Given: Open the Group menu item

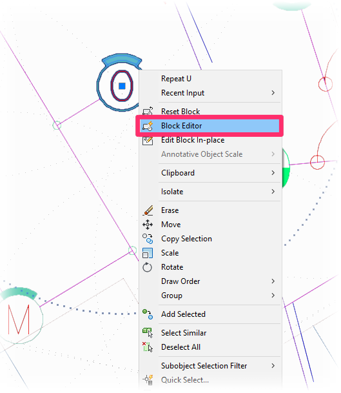Looking at the screenshot, I should tap(209, 296).
